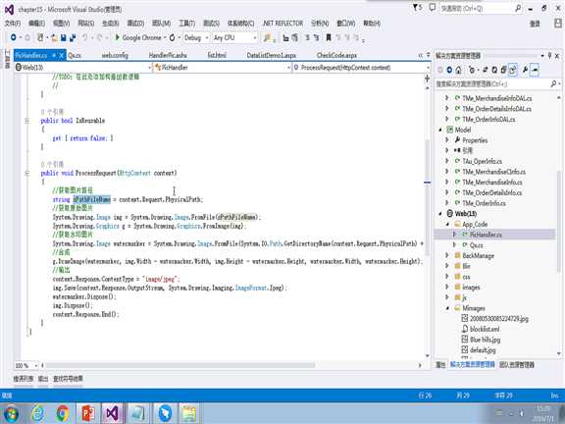Expand the BackManage folder node

point(447,255)
